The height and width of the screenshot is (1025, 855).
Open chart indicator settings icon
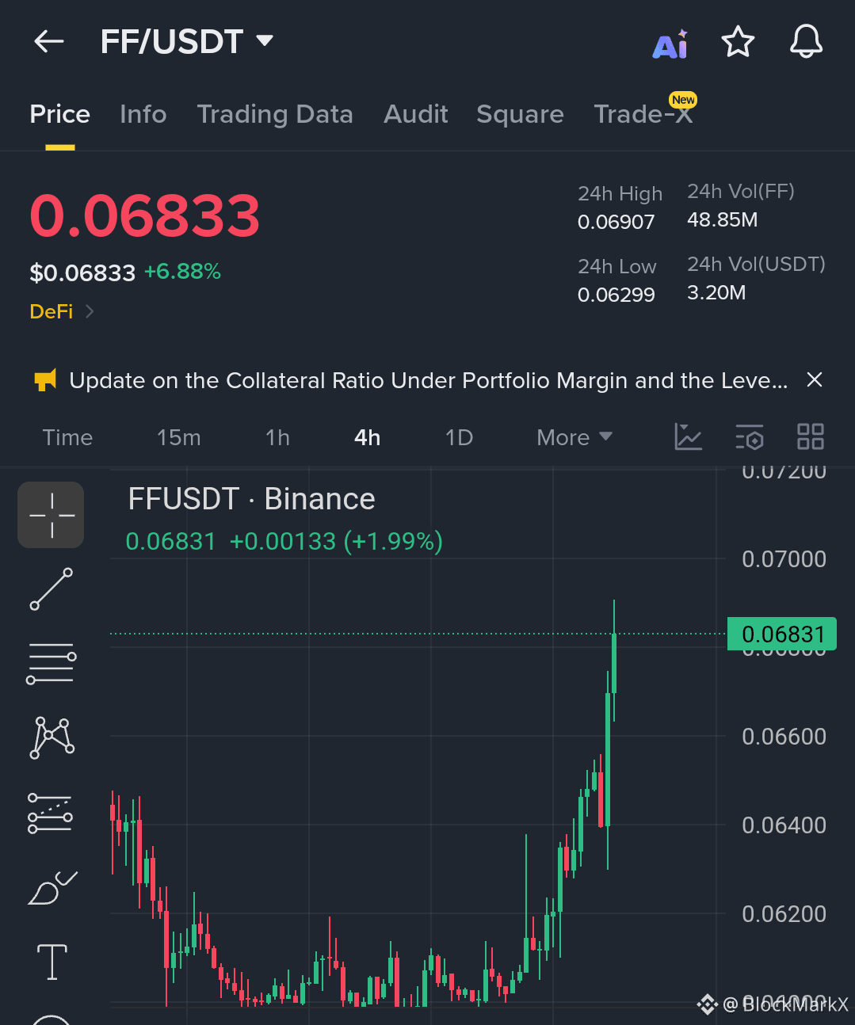pos(749,436)
